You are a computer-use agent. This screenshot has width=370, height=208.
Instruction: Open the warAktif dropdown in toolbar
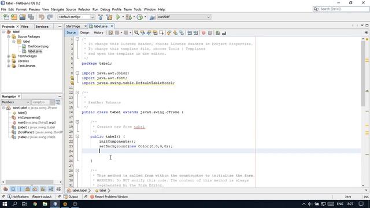184,17
